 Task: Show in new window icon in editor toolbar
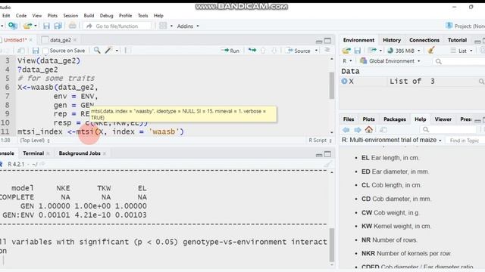(x=20, y=51)
